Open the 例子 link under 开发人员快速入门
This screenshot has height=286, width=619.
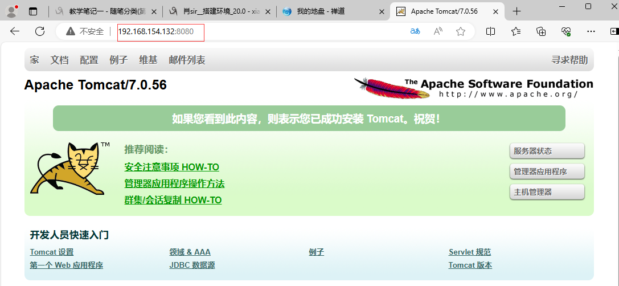(x=317, y=252)
